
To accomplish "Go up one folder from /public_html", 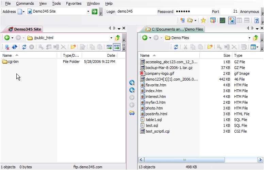I will tap(117, 38).
